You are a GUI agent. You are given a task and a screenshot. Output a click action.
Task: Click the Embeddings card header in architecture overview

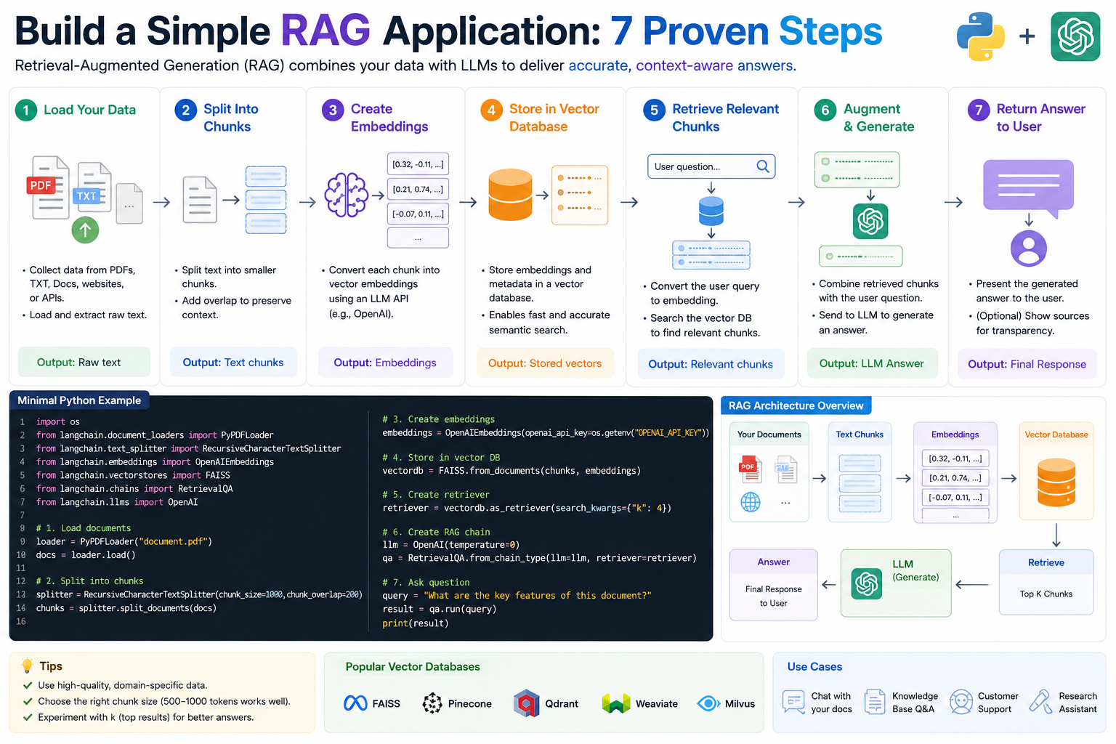[x=955, y=434]
